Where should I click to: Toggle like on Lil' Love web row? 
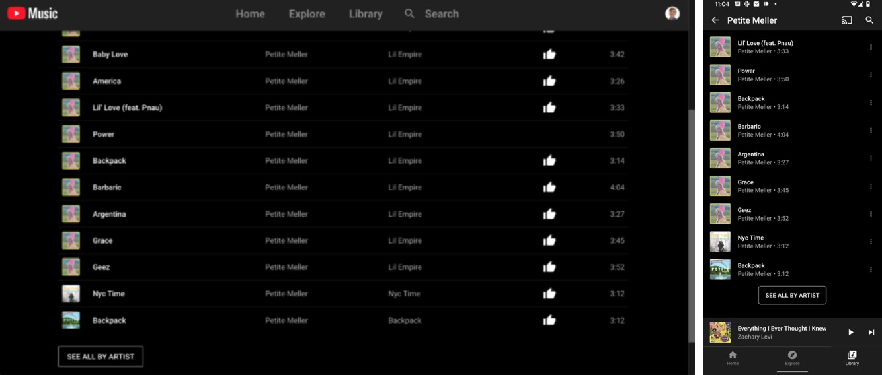[549, 107]
